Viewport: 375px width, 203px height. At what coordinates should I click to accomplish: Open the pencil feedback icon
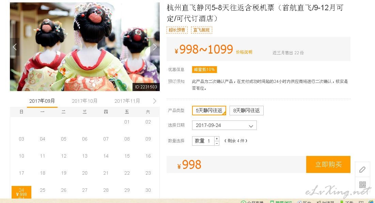tap(362, 170)
